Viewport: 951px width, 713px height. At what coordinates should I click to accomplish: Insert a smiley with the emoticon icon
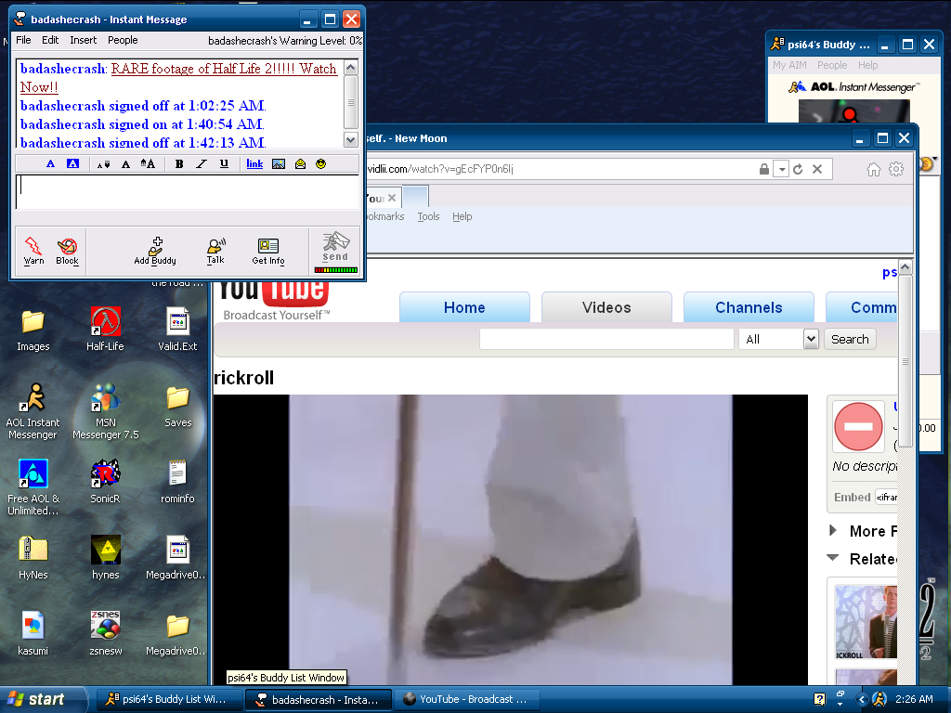tap(321, 164)
